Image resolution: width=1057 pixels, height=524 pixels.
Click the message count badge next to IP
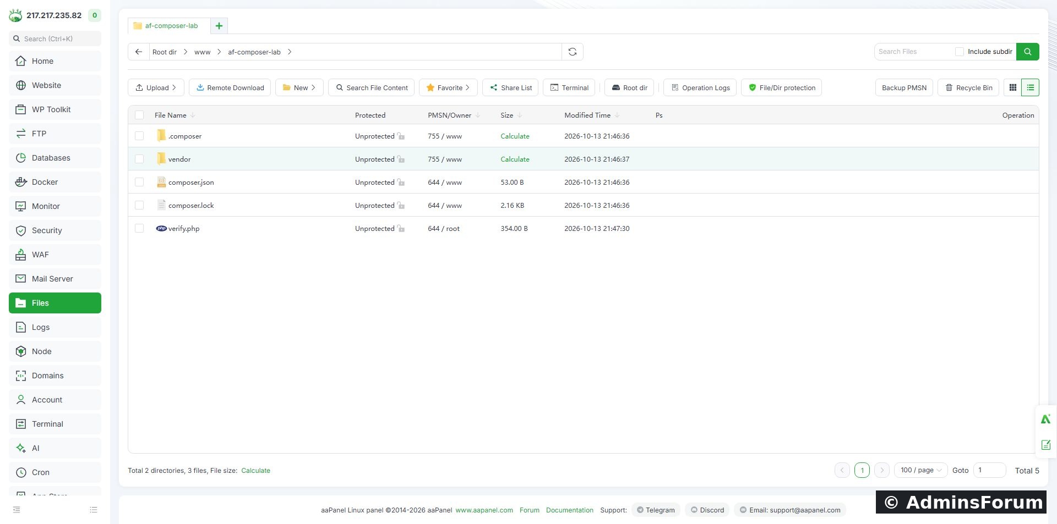click(x=95, y=15)
